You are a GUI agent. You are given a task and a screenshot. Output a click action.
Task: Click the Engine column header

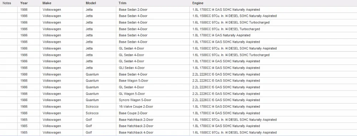198,3
